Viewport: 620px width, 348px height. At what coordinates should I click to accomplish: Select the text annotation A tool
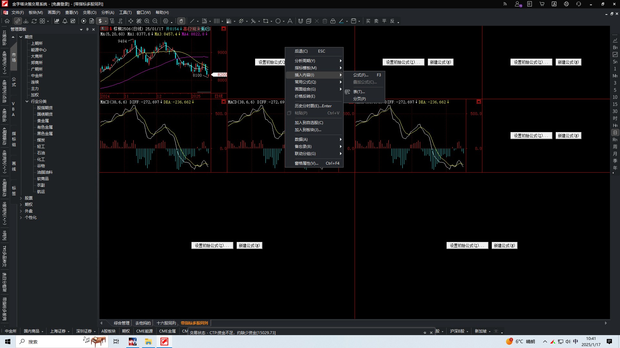pyautogui.click(x=290, y=21)
